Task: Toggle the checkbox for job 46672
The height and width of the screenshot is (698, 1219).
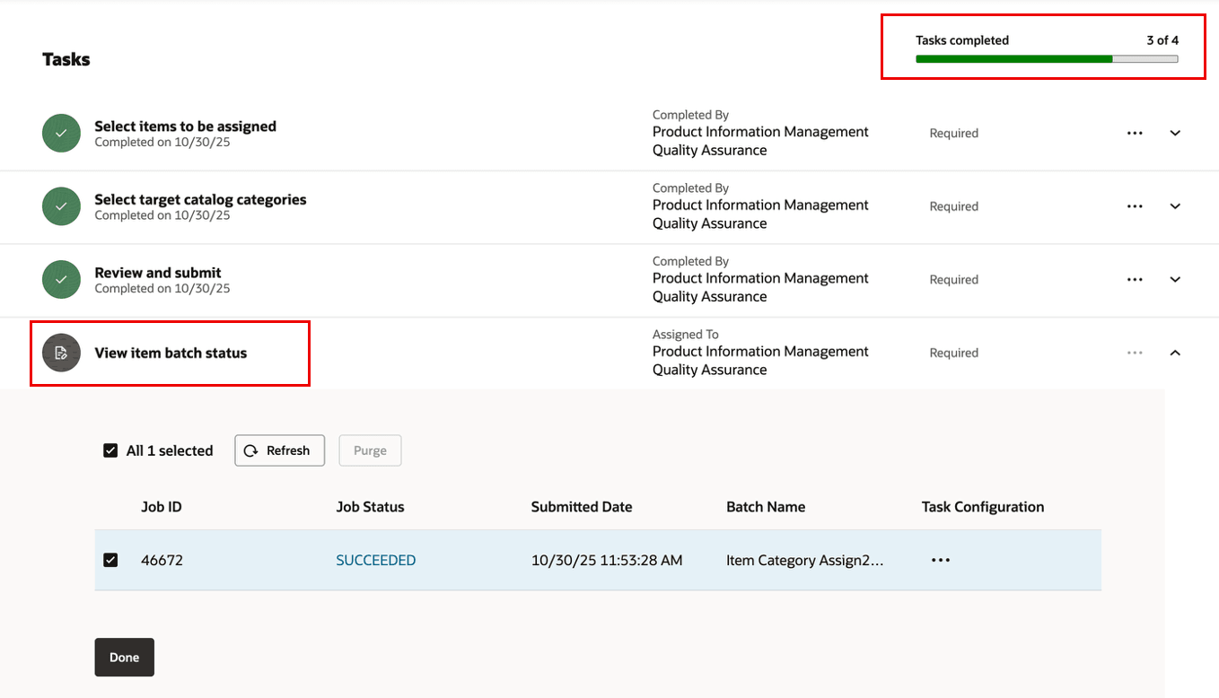Action: coord(110,559)
